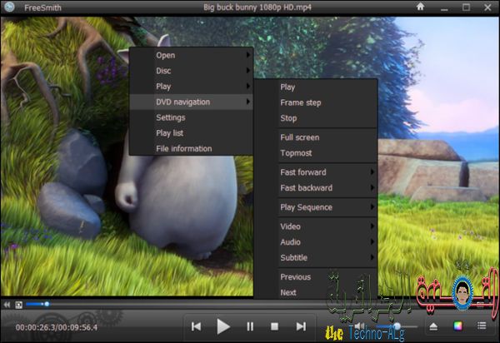Open the color adjustment icon
The image size is (500, 343).
pyautogui.click(x=457, y=326)
